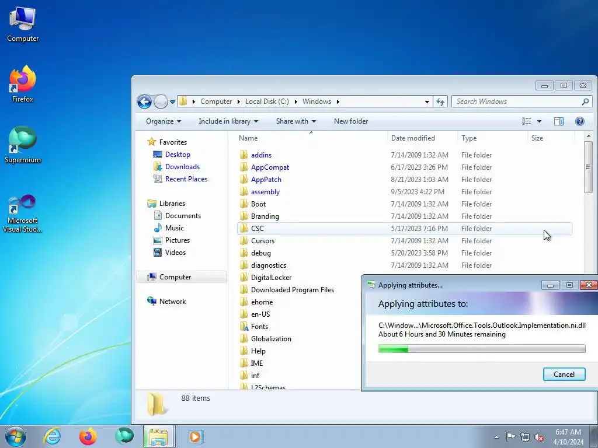Launch Internet Explorer from taskbar
The height and width of the screenshot is (448, 598).
tap(52, 436)
